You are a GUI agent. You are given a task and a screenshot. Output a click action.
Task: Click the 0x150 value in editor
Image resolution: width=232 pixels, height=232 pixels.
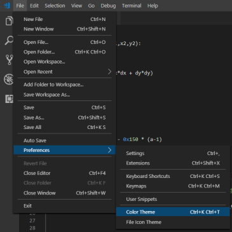click(130, 139)
